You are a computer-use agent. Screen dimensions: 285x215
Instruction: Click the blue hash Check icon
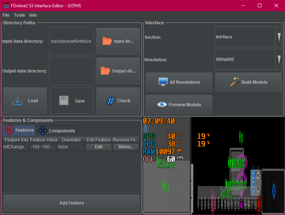111,100
